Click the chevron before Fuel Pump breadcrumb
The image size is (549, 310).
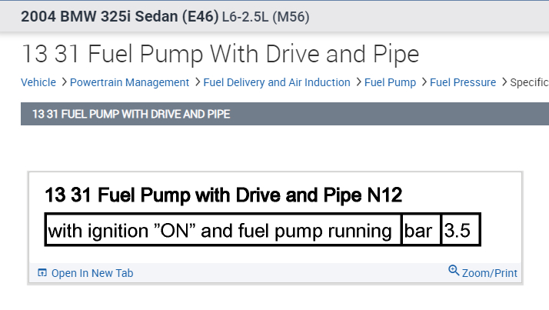tap(358, 82)
